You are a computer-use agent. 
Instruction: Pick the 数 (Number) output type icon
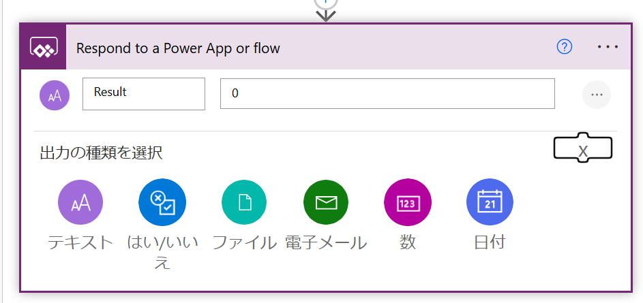pyautogui.click(x=408, y=202)
